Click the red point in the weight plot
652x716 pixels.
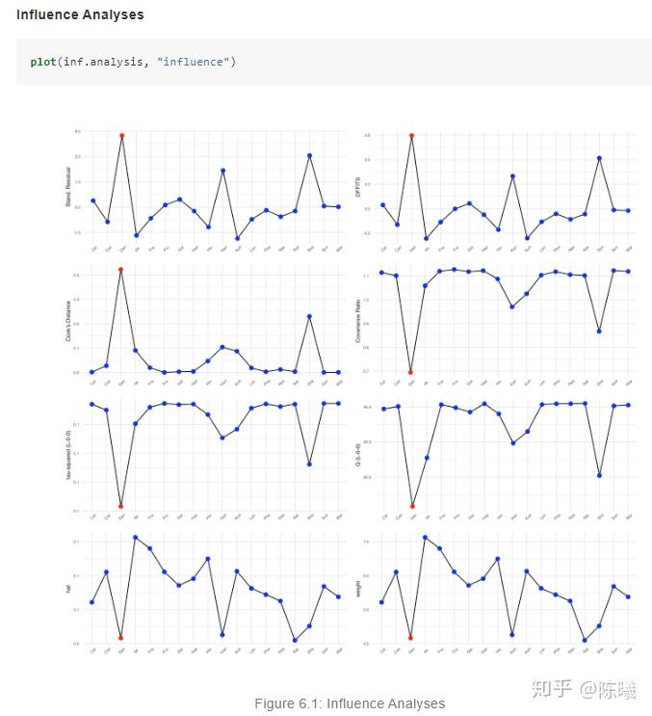411,638
